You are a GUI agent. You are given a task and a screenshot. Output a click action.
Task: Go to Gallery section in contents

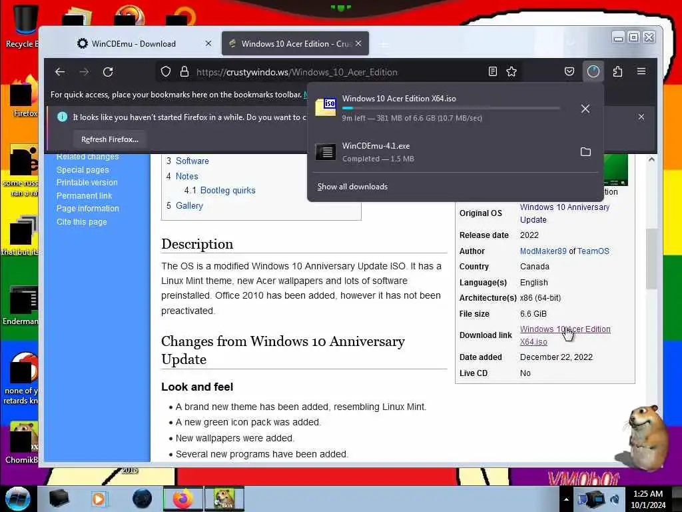coord(189,205)
